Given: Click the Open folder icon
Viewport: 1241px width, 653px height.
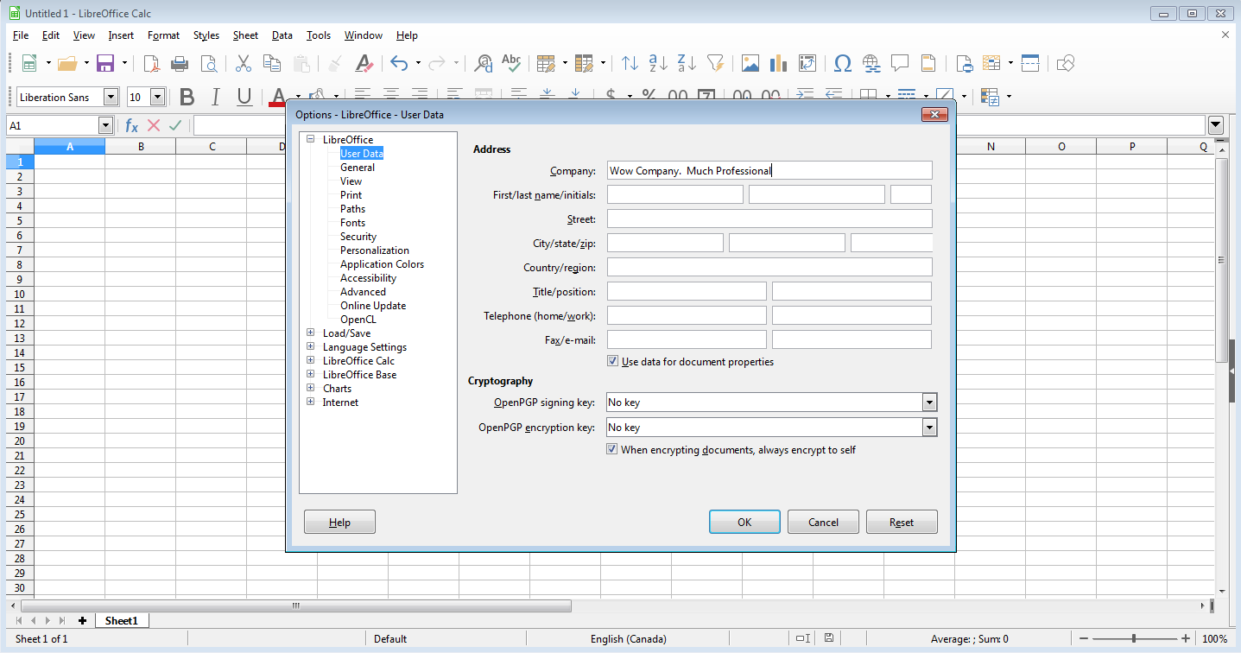Looking at the screenshot, I should pos(67,63).
